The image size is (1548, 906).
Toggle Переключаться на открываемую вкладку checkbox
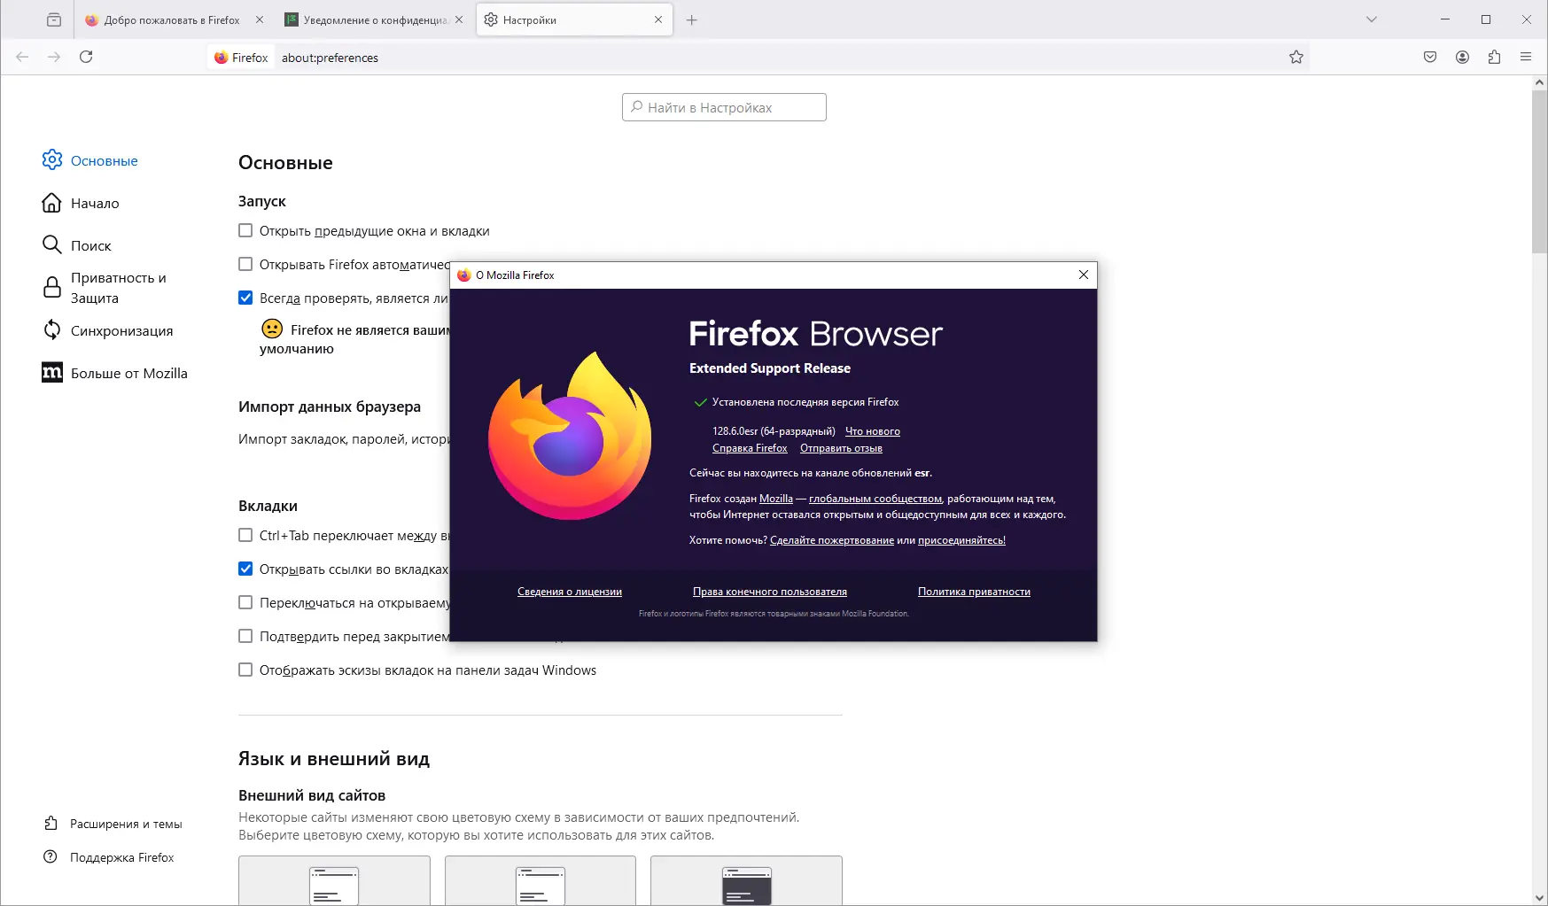[x=245, y=602]
